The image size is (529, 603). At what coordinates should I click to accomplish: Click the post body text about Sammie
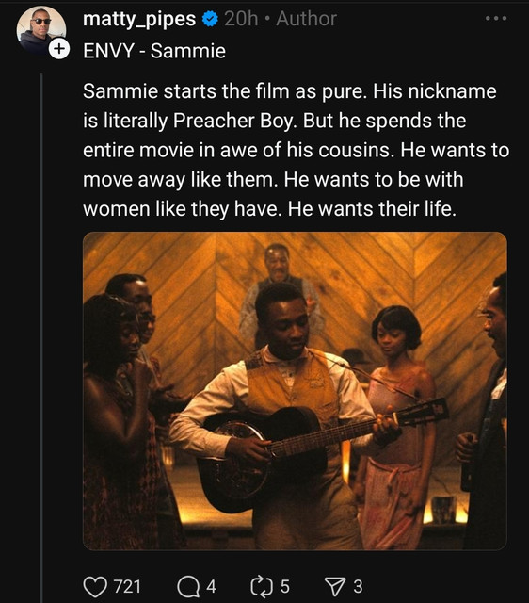click(296, 150)
